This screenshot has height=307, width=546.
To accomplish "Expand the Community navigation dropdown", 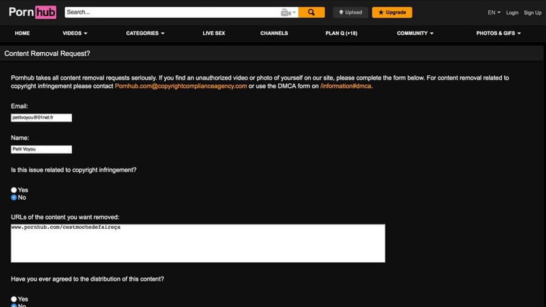I will [415, 33].
